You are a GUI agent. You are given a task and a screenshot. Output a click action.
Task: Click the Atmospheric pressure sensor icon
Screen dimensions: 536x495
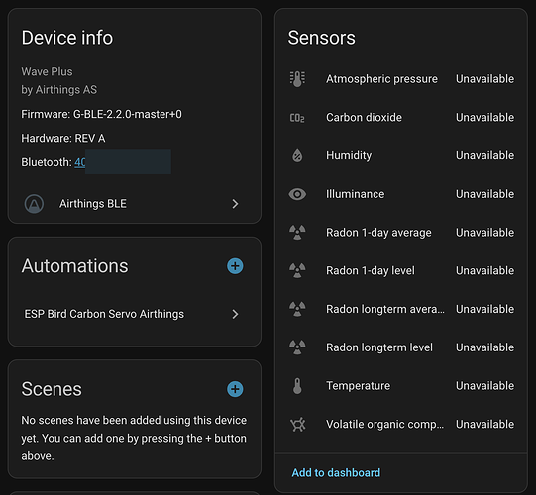coord(297,79)
